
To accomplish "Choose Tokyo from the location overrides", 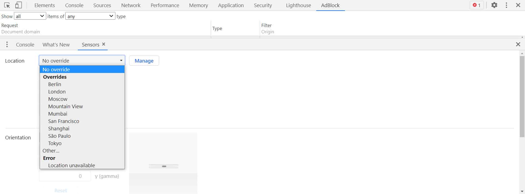I will [x=55, y=143].
